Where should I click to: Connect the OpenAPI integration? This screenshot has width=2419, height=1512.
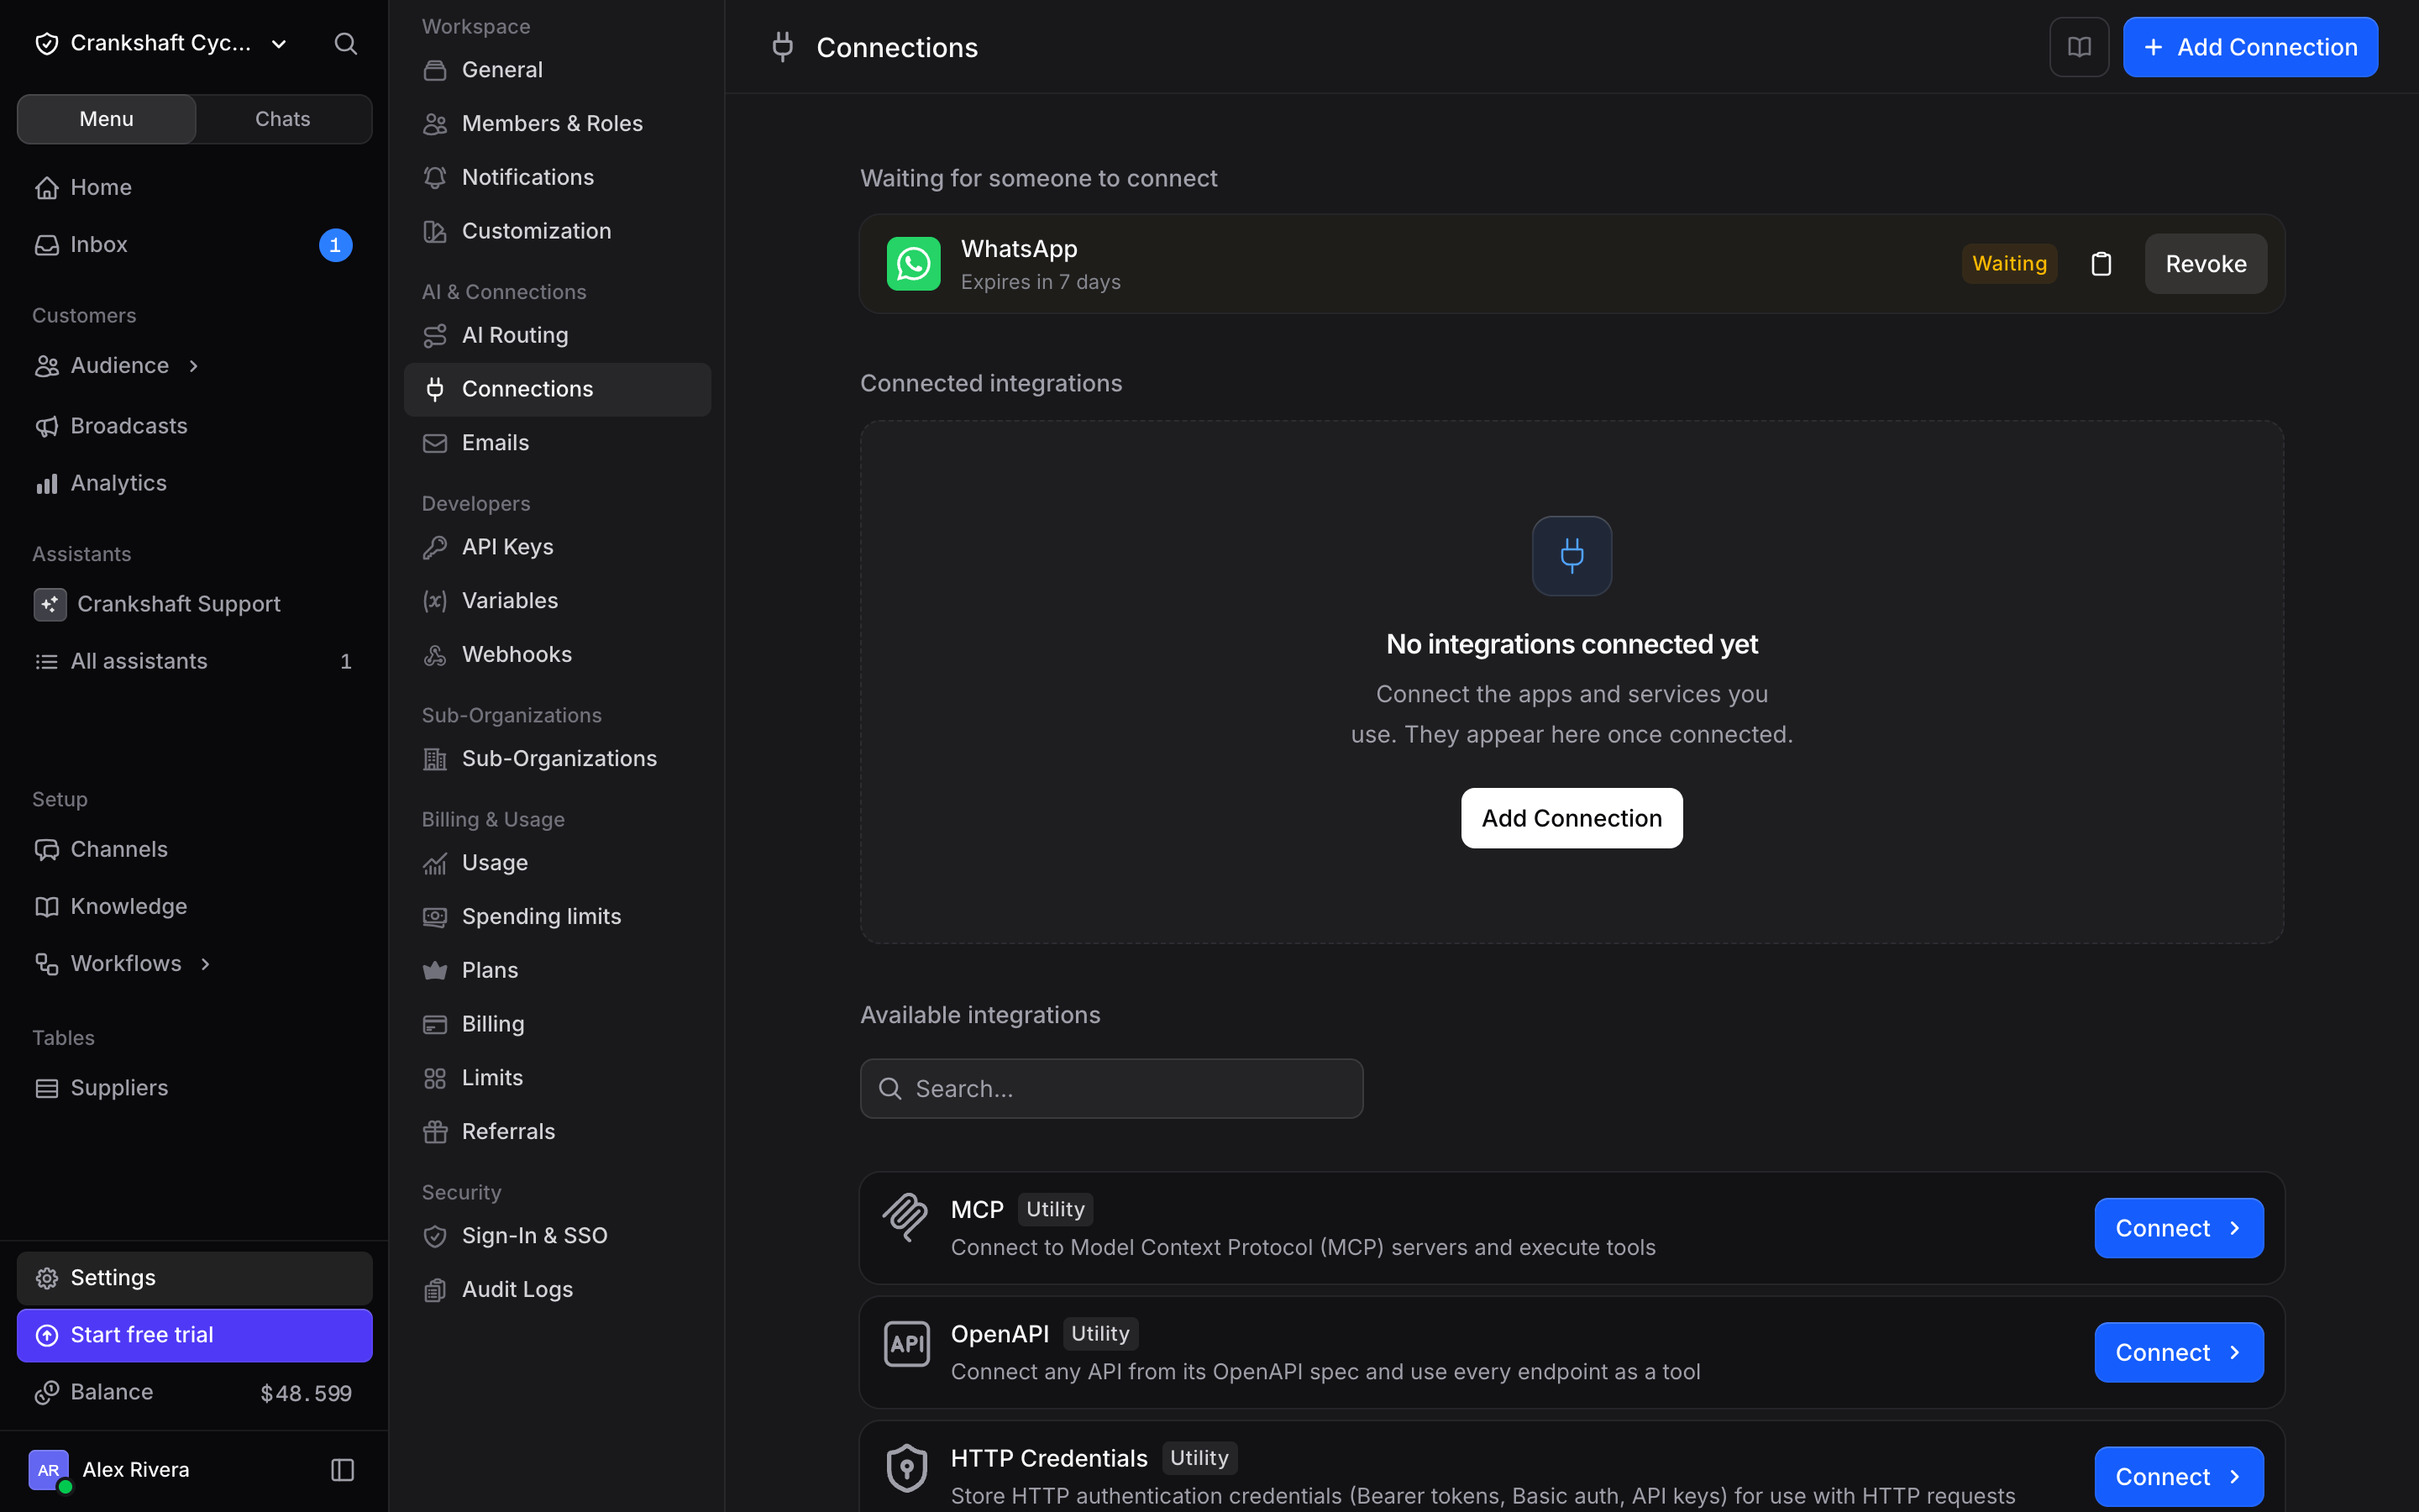(2179, 1352)
